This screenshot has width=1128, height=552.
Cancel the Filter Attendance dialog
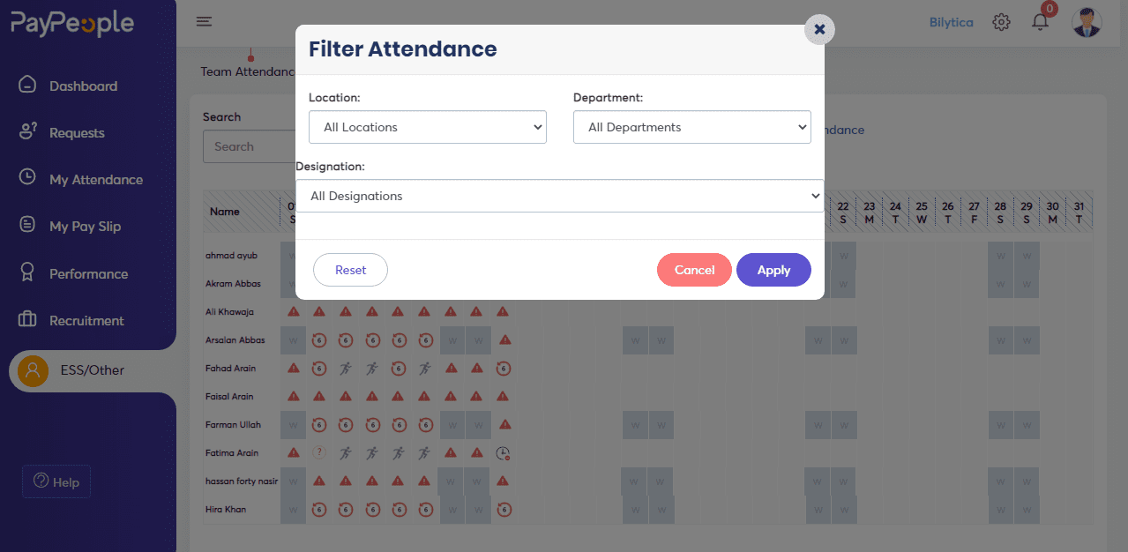[694, 270]
